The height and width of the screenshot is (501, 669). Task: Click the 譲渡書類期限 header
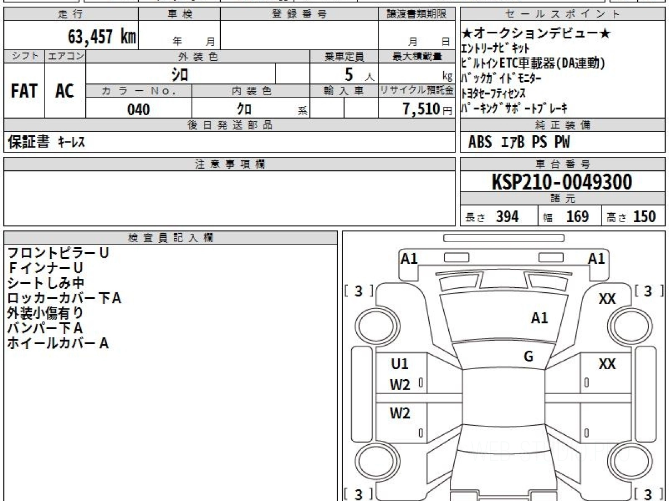[x=417, y=14]
